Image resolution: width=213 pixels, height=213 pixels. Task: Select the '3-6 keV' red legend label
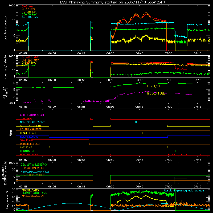click(x=27, y=6)
